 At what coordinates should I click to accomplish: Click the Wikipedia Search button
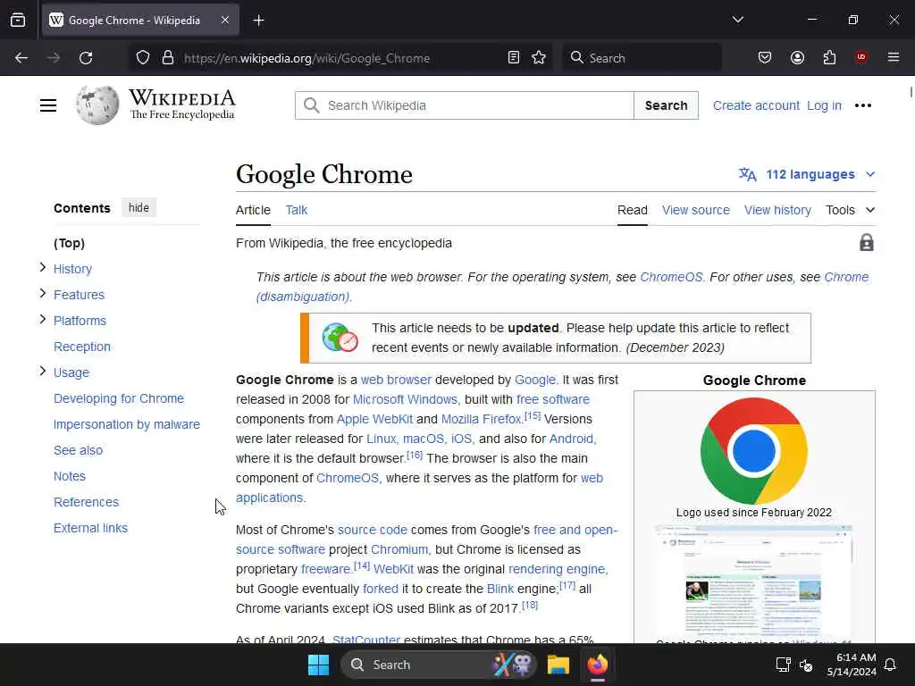point(666,105)
